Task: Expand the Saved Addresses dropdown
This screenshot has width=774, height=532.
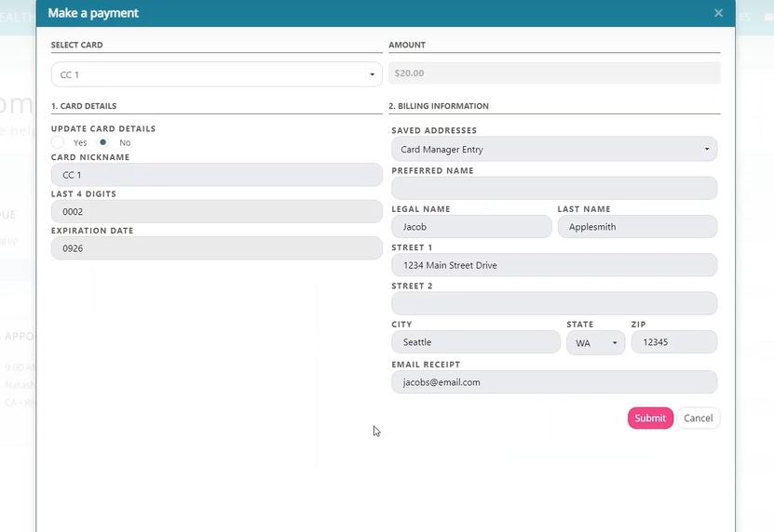Action: point(554,149)
